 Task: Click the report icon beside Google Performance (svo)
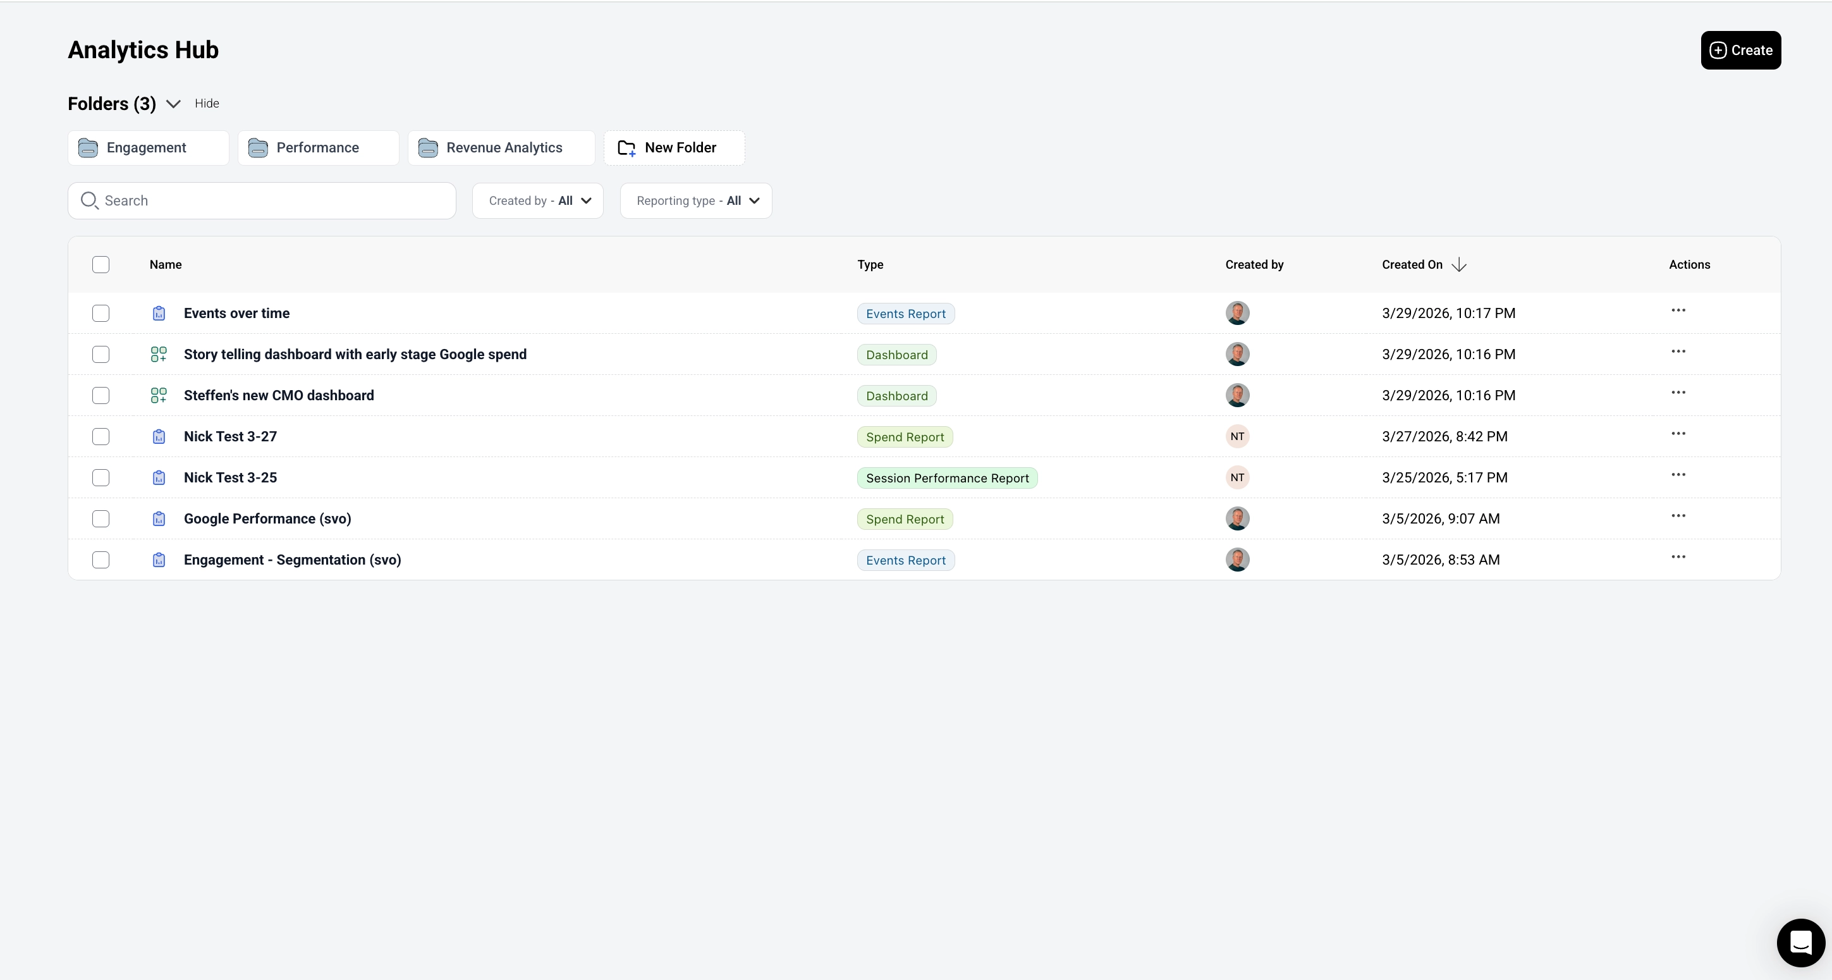(x=159, y=519)
